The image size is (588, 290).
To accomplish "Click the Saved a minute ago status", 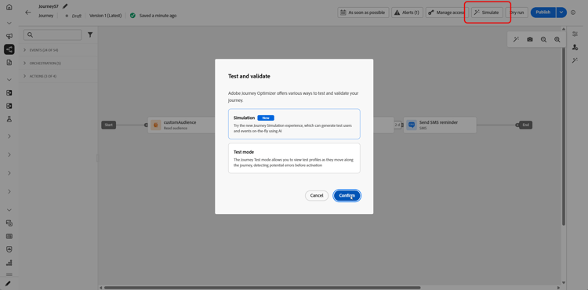I will click(158, 16).
